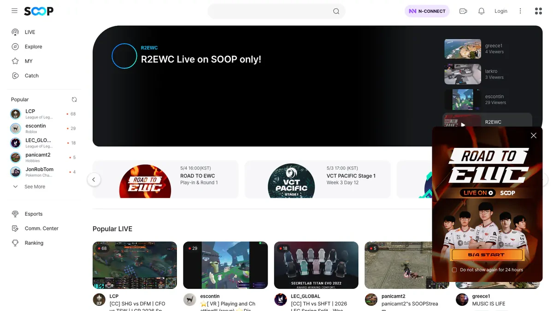Screen dimensions: 553x311
Task: Click panicamt2 avatar under Popular LIVE
Action: tap(371, 299)
